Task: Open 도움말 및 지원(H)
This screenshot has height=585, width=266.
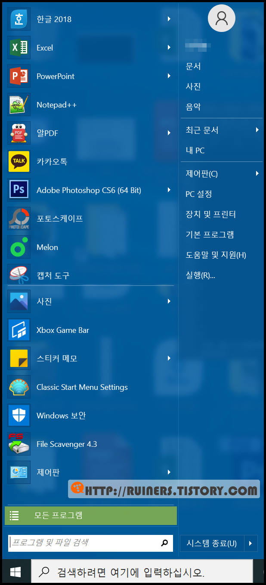Action: point(216,255)
